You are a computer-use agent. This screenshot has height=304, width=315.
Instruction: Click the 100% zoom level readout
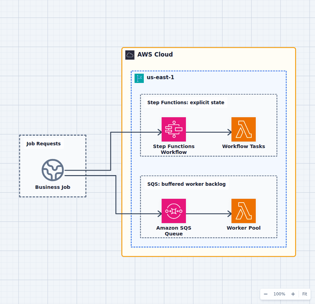tap(279, 294)
